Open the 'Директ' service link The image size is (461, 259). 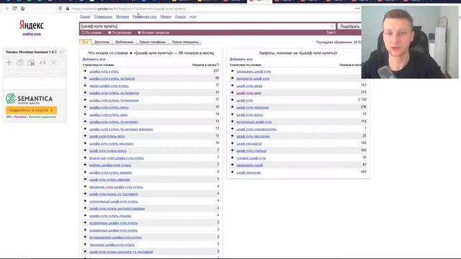(85, 17)
